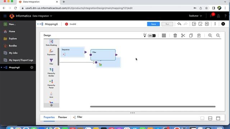Open the help question mark icon
The height and width of the screenshot is (129, 230).
(225, 16)
